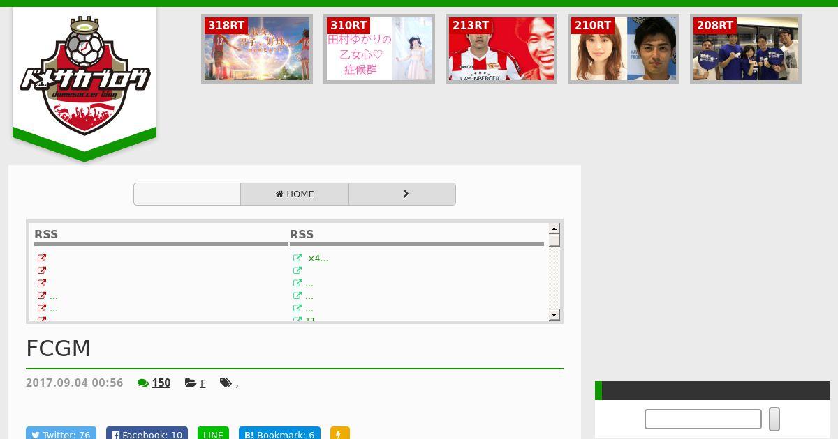Image resolution: width=838 pixels, height=439 pixels.
Task: Open the 150 comments link
Action: click(161, 383)
